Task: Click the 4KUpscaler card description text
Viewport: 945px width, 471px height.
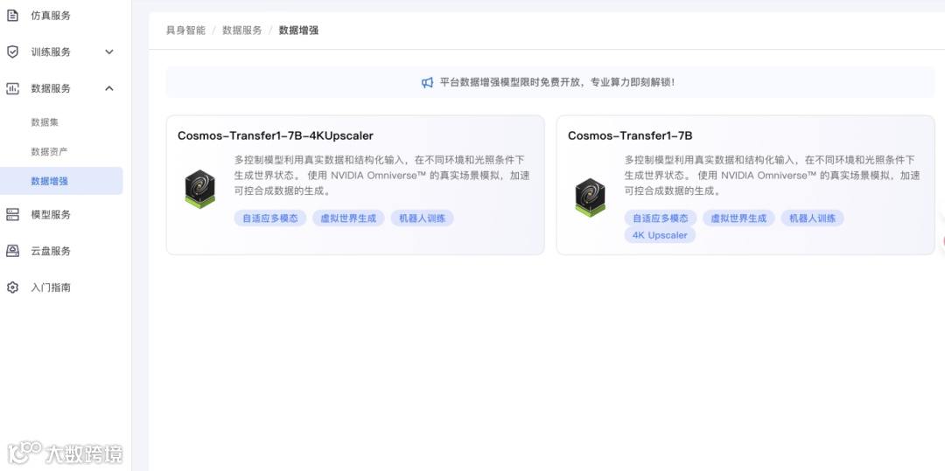Action: tap(382, 176)
